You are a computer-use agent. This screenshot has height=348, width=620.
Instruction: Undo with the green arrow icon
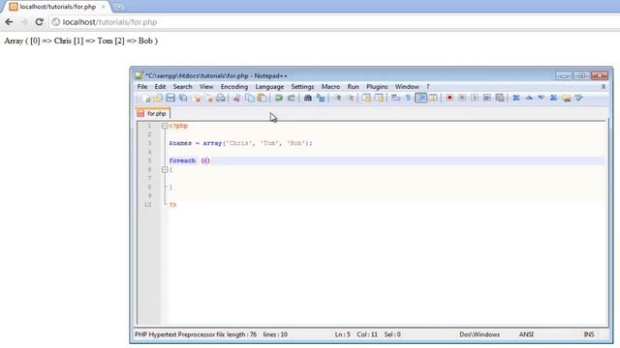point(278,98)
